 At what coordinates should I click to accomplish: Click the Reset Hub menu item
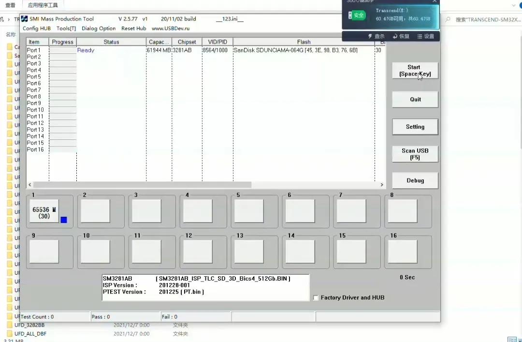pyautogui.click(x=133, y=29)
